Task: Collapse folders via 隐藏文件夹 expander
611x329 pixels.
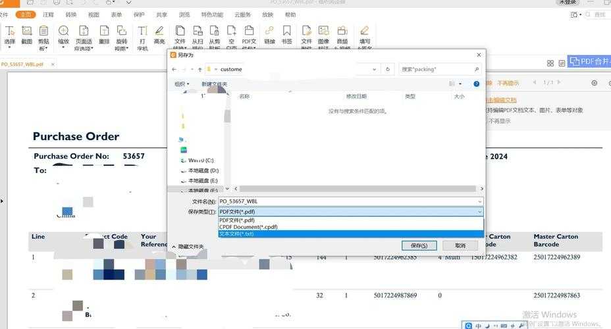Action: tap(188, 246)
